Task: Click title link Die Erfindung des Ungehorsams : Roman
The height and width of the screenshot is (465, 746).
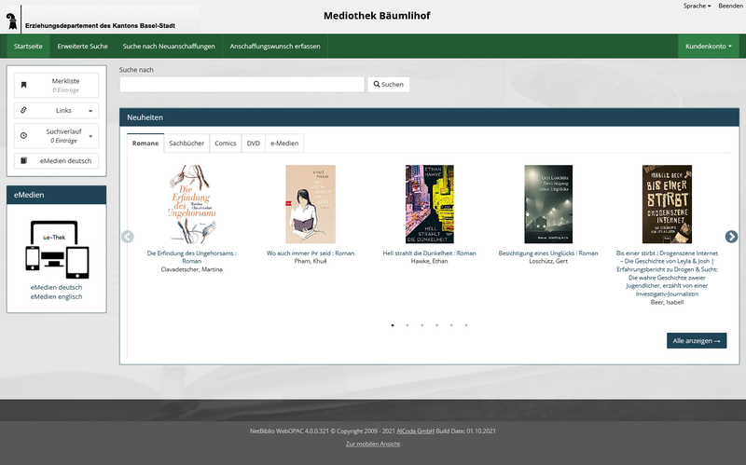Action: click(x=192, y=257)
